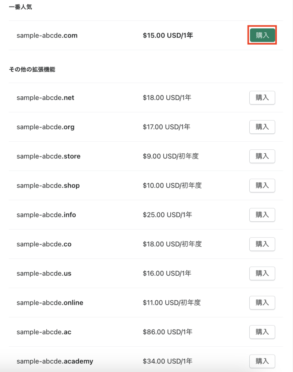
Task: Buy the sample-abcde.shop domain
Action: (x=262, y=186)
